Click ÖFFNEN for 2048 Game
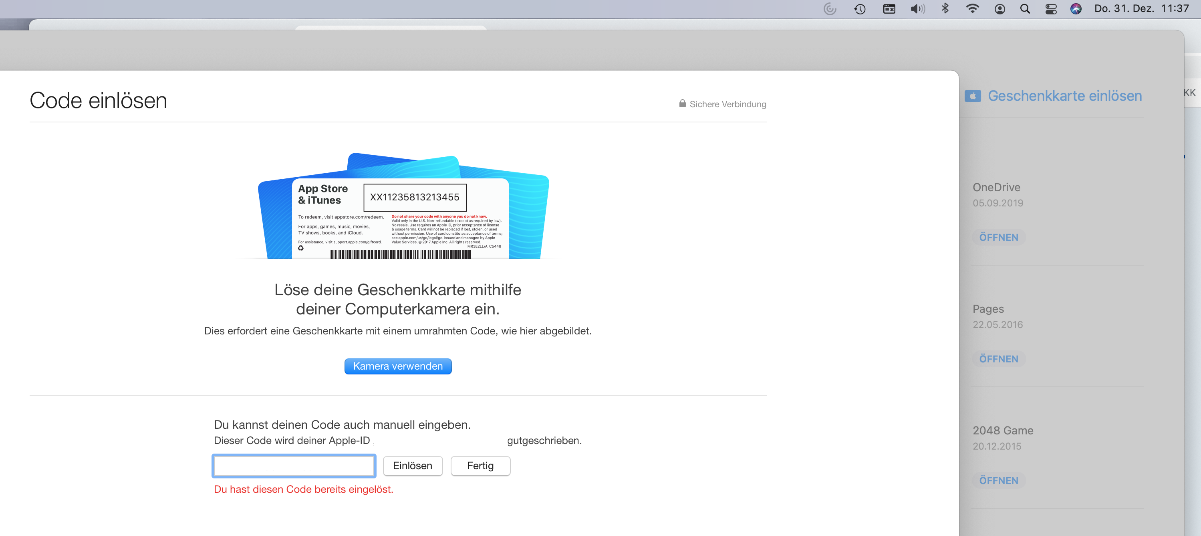 998,480
